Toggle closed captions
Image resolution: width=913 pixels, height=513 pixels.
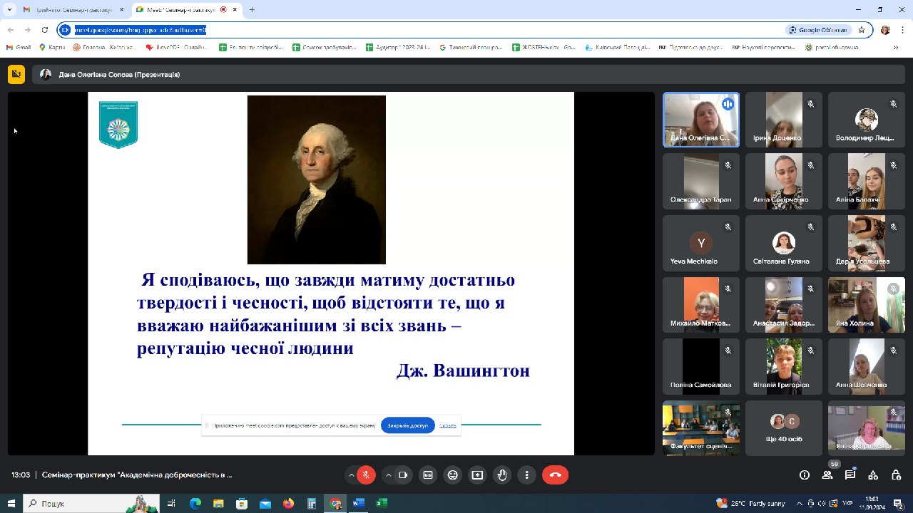(428, 475)
